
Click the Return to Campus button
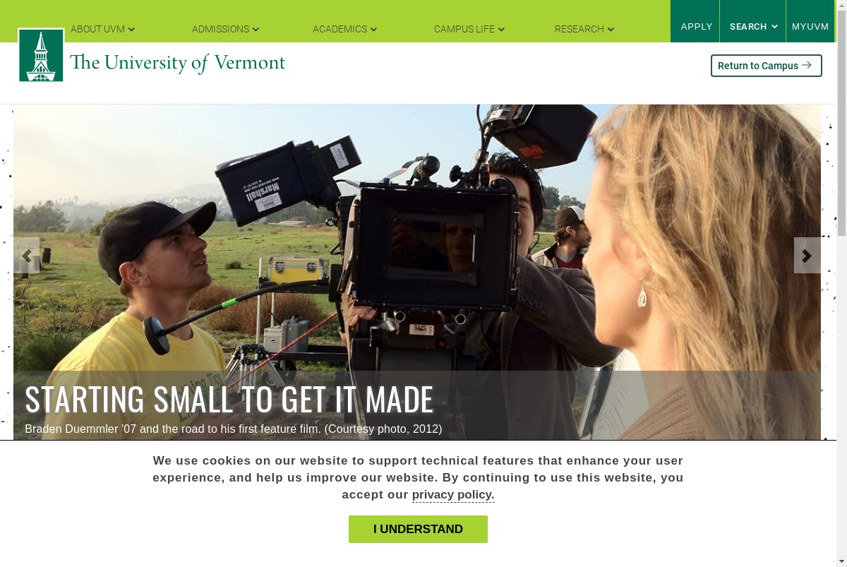click(766, 66)
